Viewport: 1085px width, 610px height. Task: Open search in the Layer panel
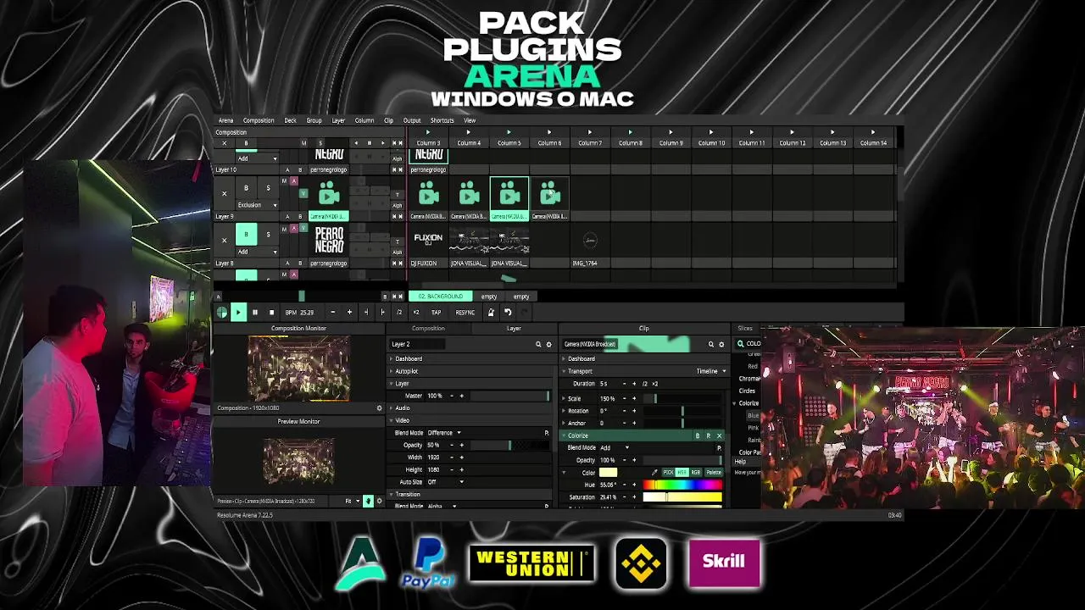538,344
